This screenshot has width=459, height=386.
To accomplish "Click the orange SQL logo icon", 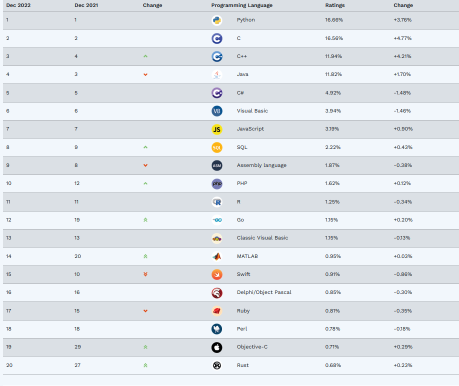I will (x=216, y=147).
